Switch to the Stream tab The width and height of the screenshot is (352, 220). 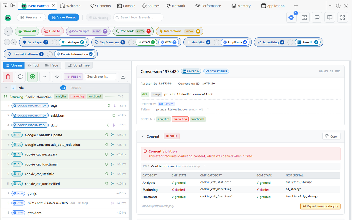pyautogui.click(x=14, y=65)
